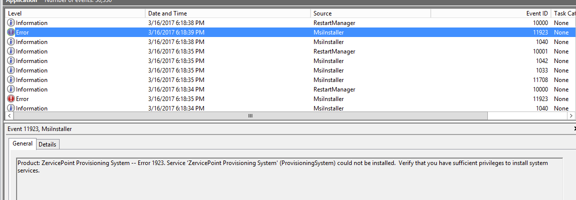The image size is (576, 200).
Task: Click the information icon for event 1033
Action: (x=11, y=70)
